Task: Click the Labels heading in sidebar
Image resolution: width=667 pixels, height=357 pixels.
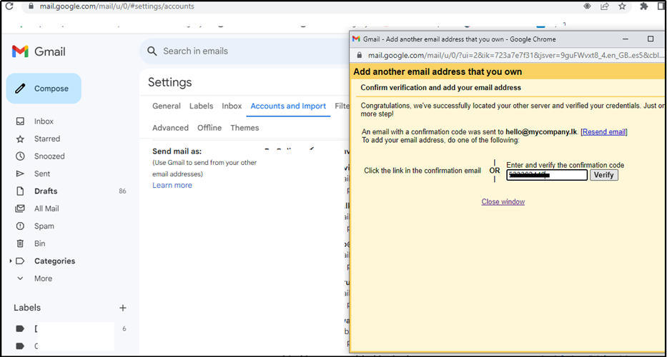Action: tap(27, 307)
